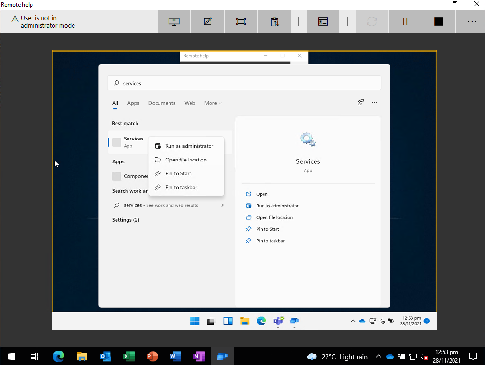Expand services web results chevron arrow
This screenshot has height=365, width=485.
223,205
